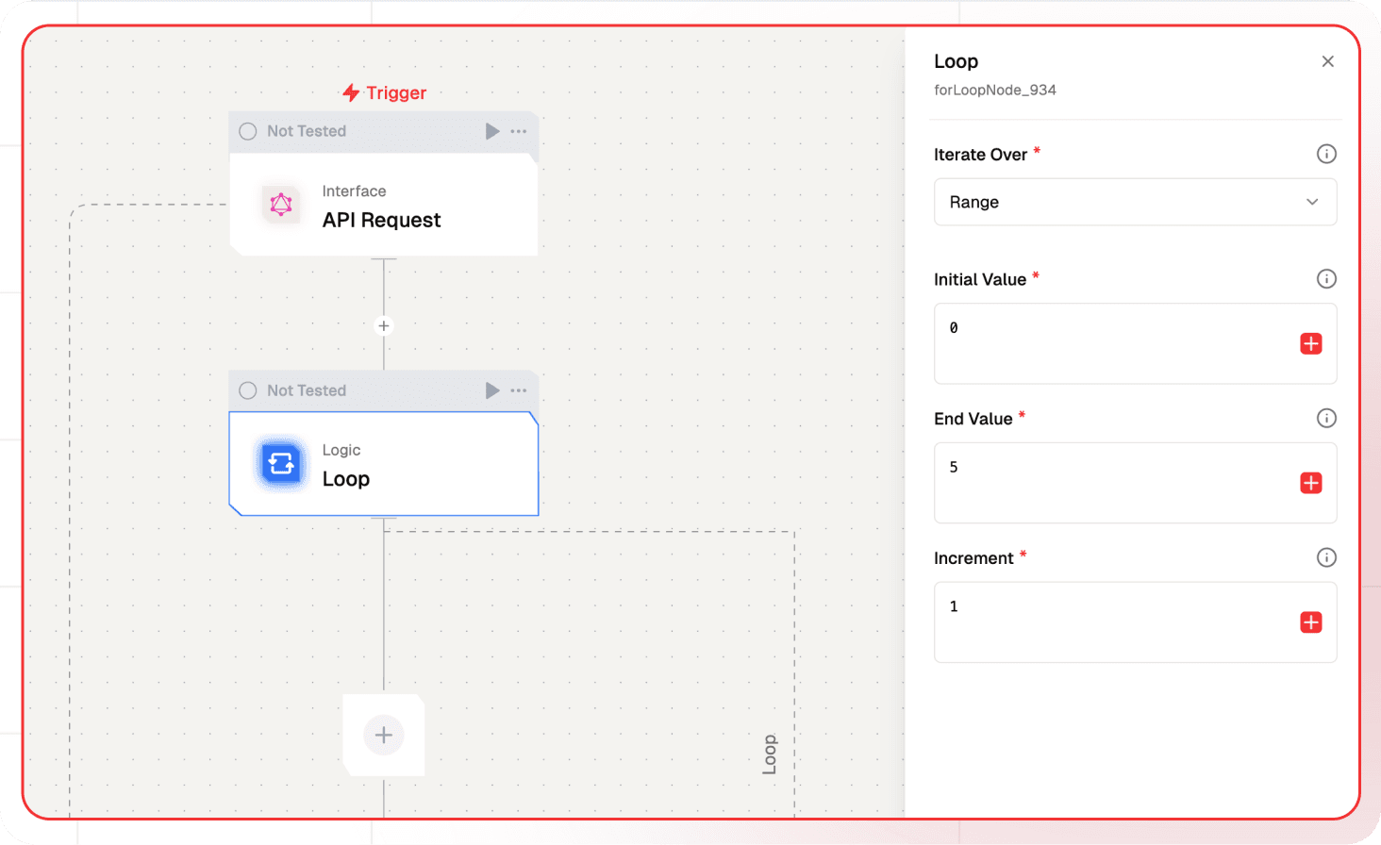Insert variable in End Value via red plus
Image resolution: width=1381 pixels, height=845 pixels.
click(1310, 483)
